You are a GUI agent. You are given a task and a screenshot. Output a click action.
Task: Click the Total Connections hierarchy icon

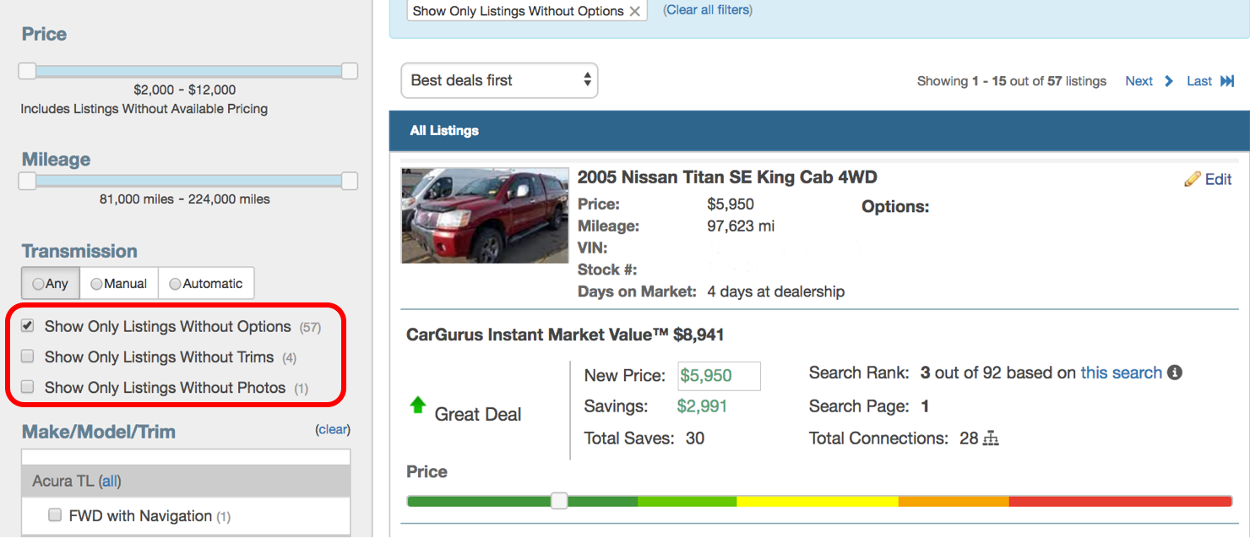(992, 438)
